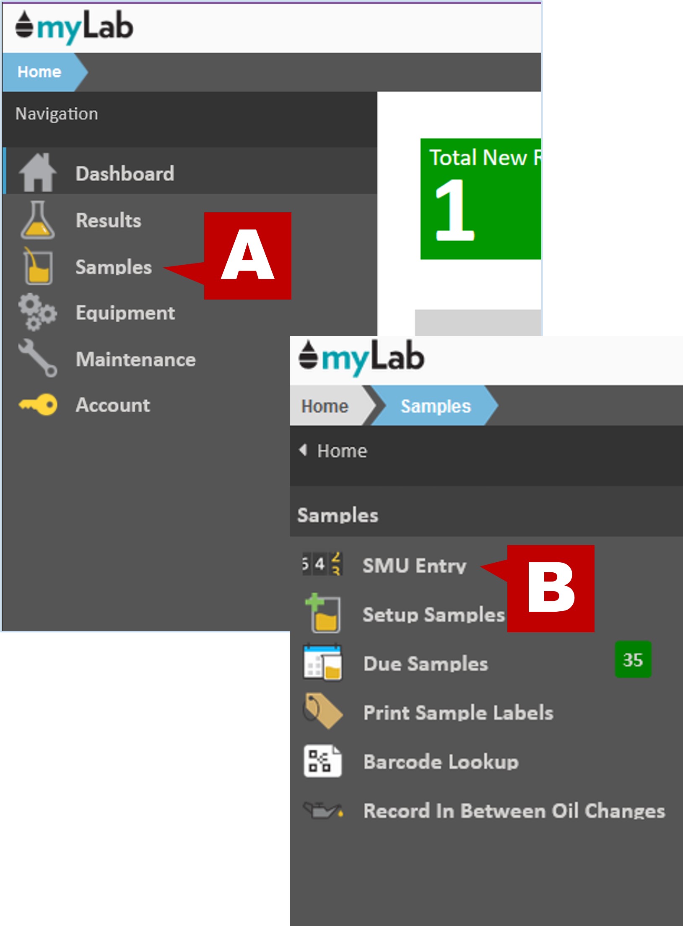Click the oil can icon
This screenshot has height=926, width=683.
tap(322, 810)
